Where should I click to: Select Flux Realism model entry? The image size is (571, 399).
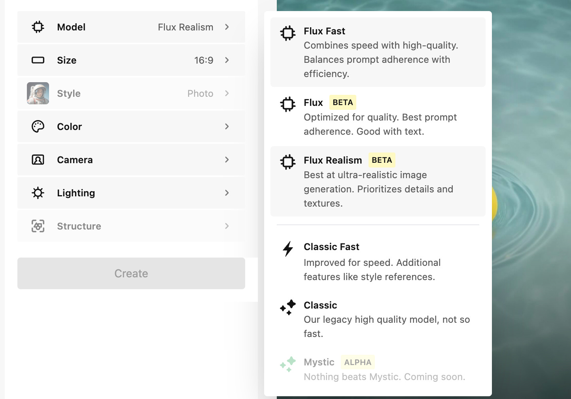[378, 181]
